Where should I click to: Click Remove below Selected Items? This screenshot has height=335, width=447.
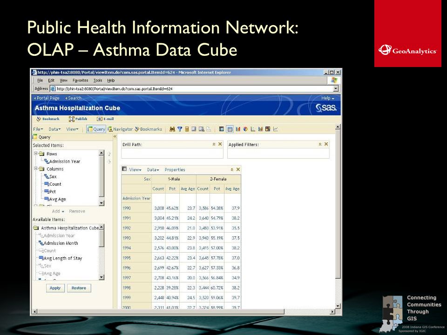click(77, 211)
